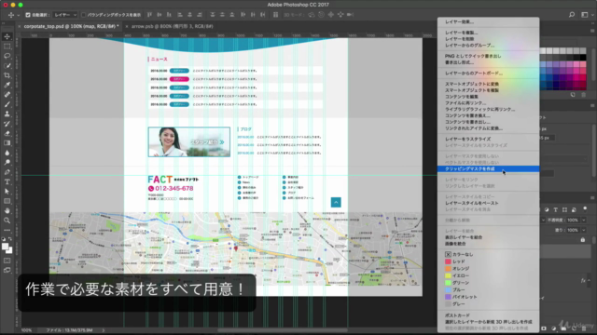Choose スマートオブジェクトに変換 from the context menu
The width and height of the screenshot is (597, 335).
pyautogui.click(x=488, y=84)
